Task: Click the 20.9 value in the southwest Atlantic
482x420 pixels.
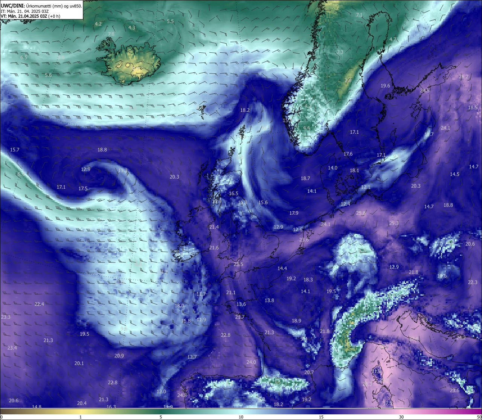Action: click(119, 356)
